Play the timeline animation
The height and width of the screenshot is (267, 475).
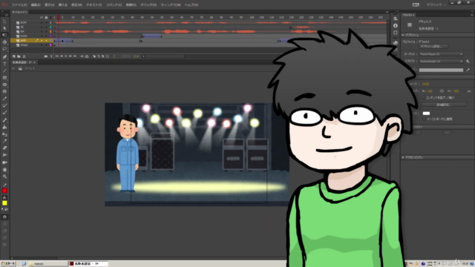(x=66, y=56)
